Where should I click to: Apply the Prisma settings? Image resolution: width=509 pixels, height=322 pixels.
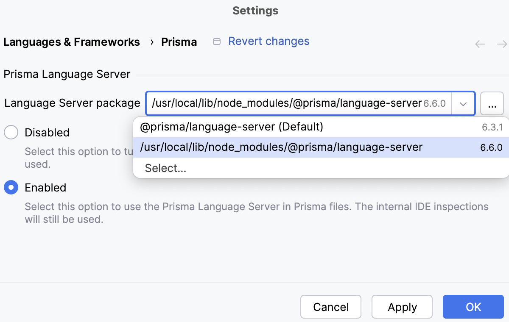click(402, 307)
